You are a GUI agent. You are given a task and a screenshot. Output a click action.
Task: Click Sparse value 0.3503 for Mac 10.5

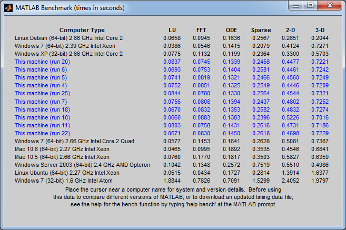pyautogui.click(x=261, y=157)
